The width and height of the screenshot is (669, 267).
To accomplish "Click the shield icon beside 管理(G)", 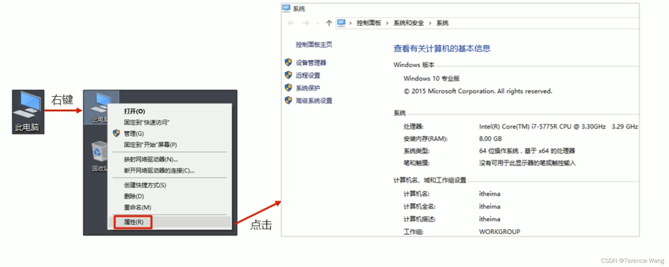I will (x=116, y=133).
